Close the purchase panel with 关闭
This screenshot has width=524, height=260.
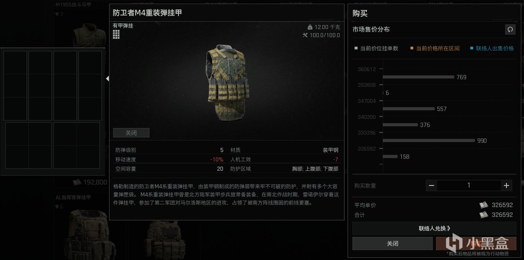pyautogui.click(x=392, y=244)
